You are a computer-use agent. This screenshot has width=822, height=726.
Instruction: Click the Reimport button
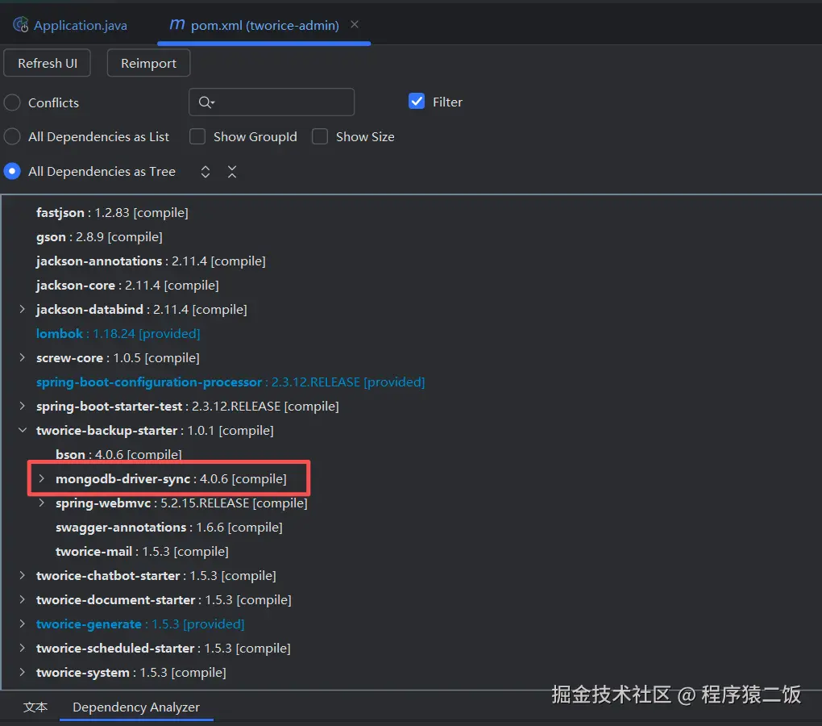point(148,63)
